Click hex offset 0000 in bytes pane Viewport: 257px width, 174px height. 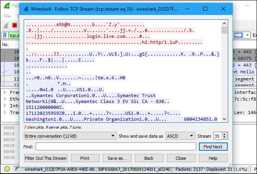pyautogui.click(x=9, y=128)
